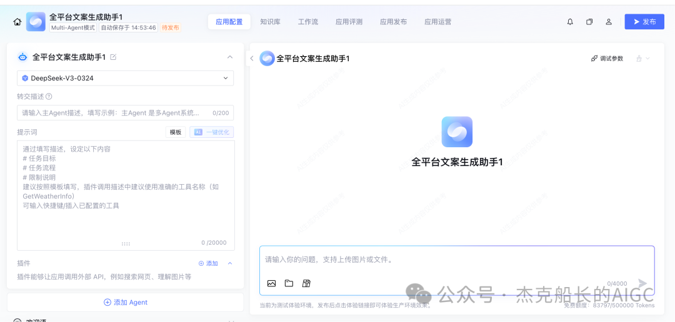Click the share icon beside 调试参数
Screen dimensions: 675x322
[x=639, y=59]
